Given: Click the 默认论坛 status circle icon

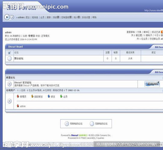Looking at the screenshot, I should [x=9, y=58].
